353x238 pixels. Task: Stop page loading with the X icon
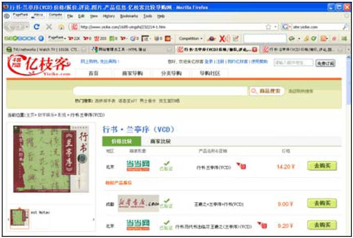point(49,27)
